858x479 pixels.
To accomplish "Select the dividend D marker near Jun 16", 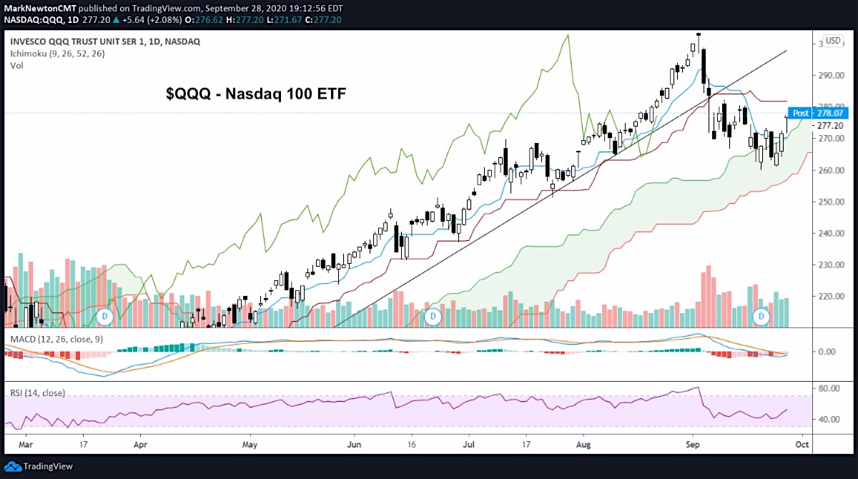I will [x=431, y=315].
